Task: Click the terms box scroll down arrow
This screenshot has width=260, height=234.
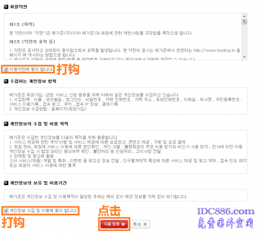Action: pyautogui.click(x=244, y=57)
